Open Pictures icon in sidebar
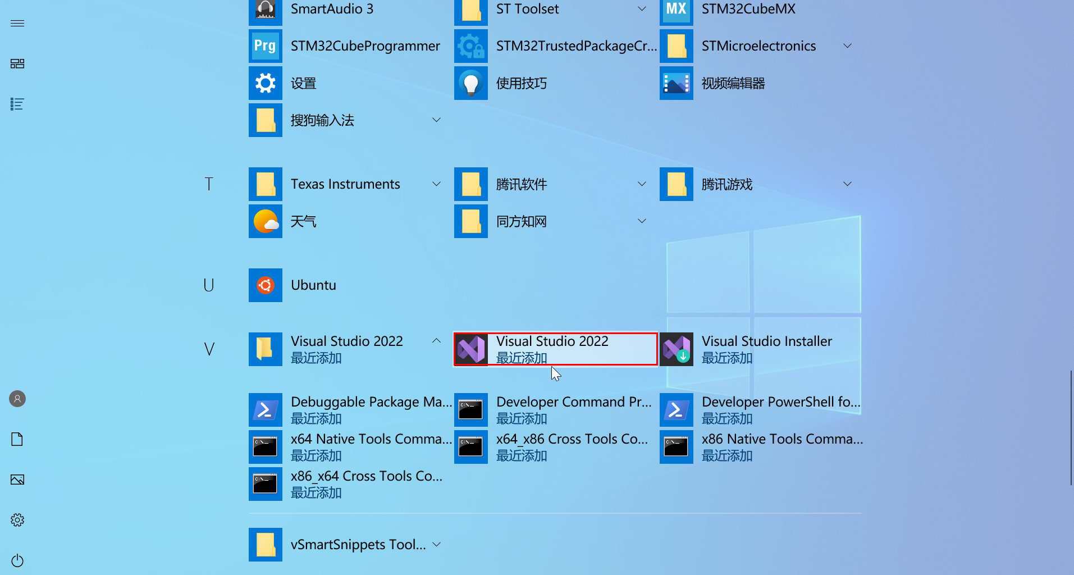Viewport: 1074px width, 575px height. (17, 480)
